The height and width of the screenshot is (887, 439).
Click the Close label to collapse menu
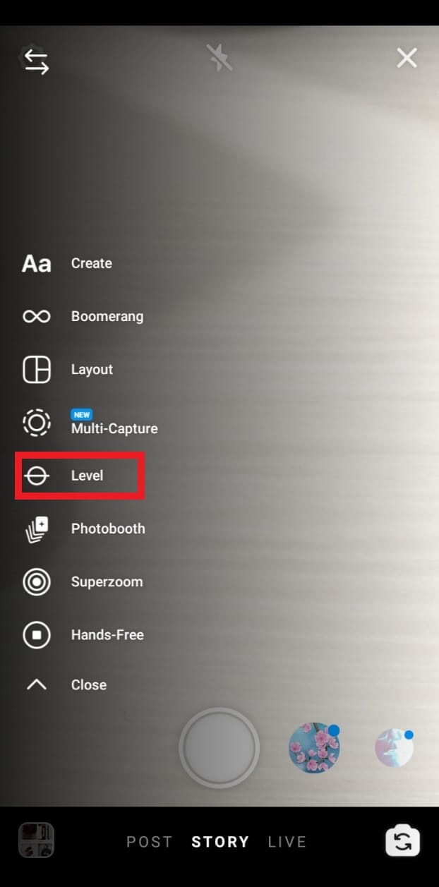point(89,684)
